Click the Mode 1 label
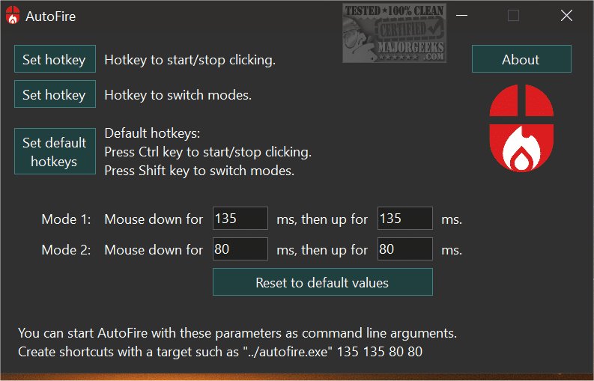 click(66, 219)
